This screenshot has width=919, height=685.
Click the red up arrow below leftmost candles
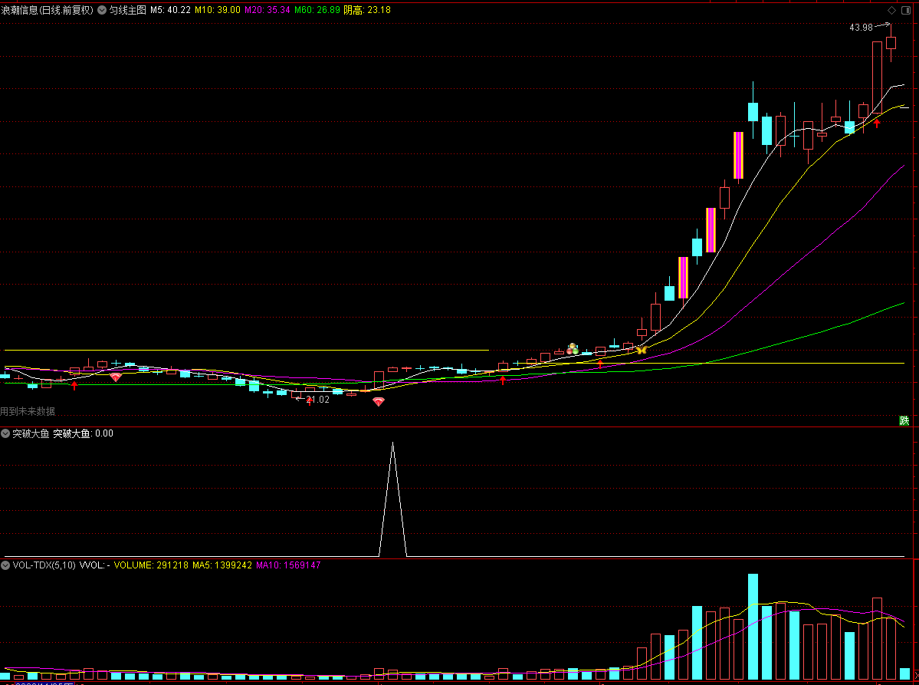tap(74, 385)
